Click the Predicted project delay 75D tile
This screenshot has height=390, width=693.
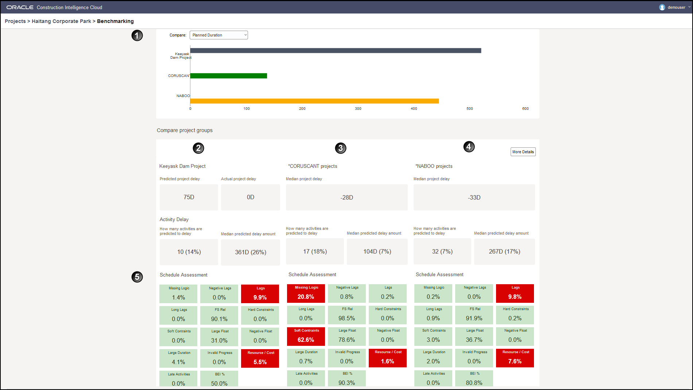(189, 197)
